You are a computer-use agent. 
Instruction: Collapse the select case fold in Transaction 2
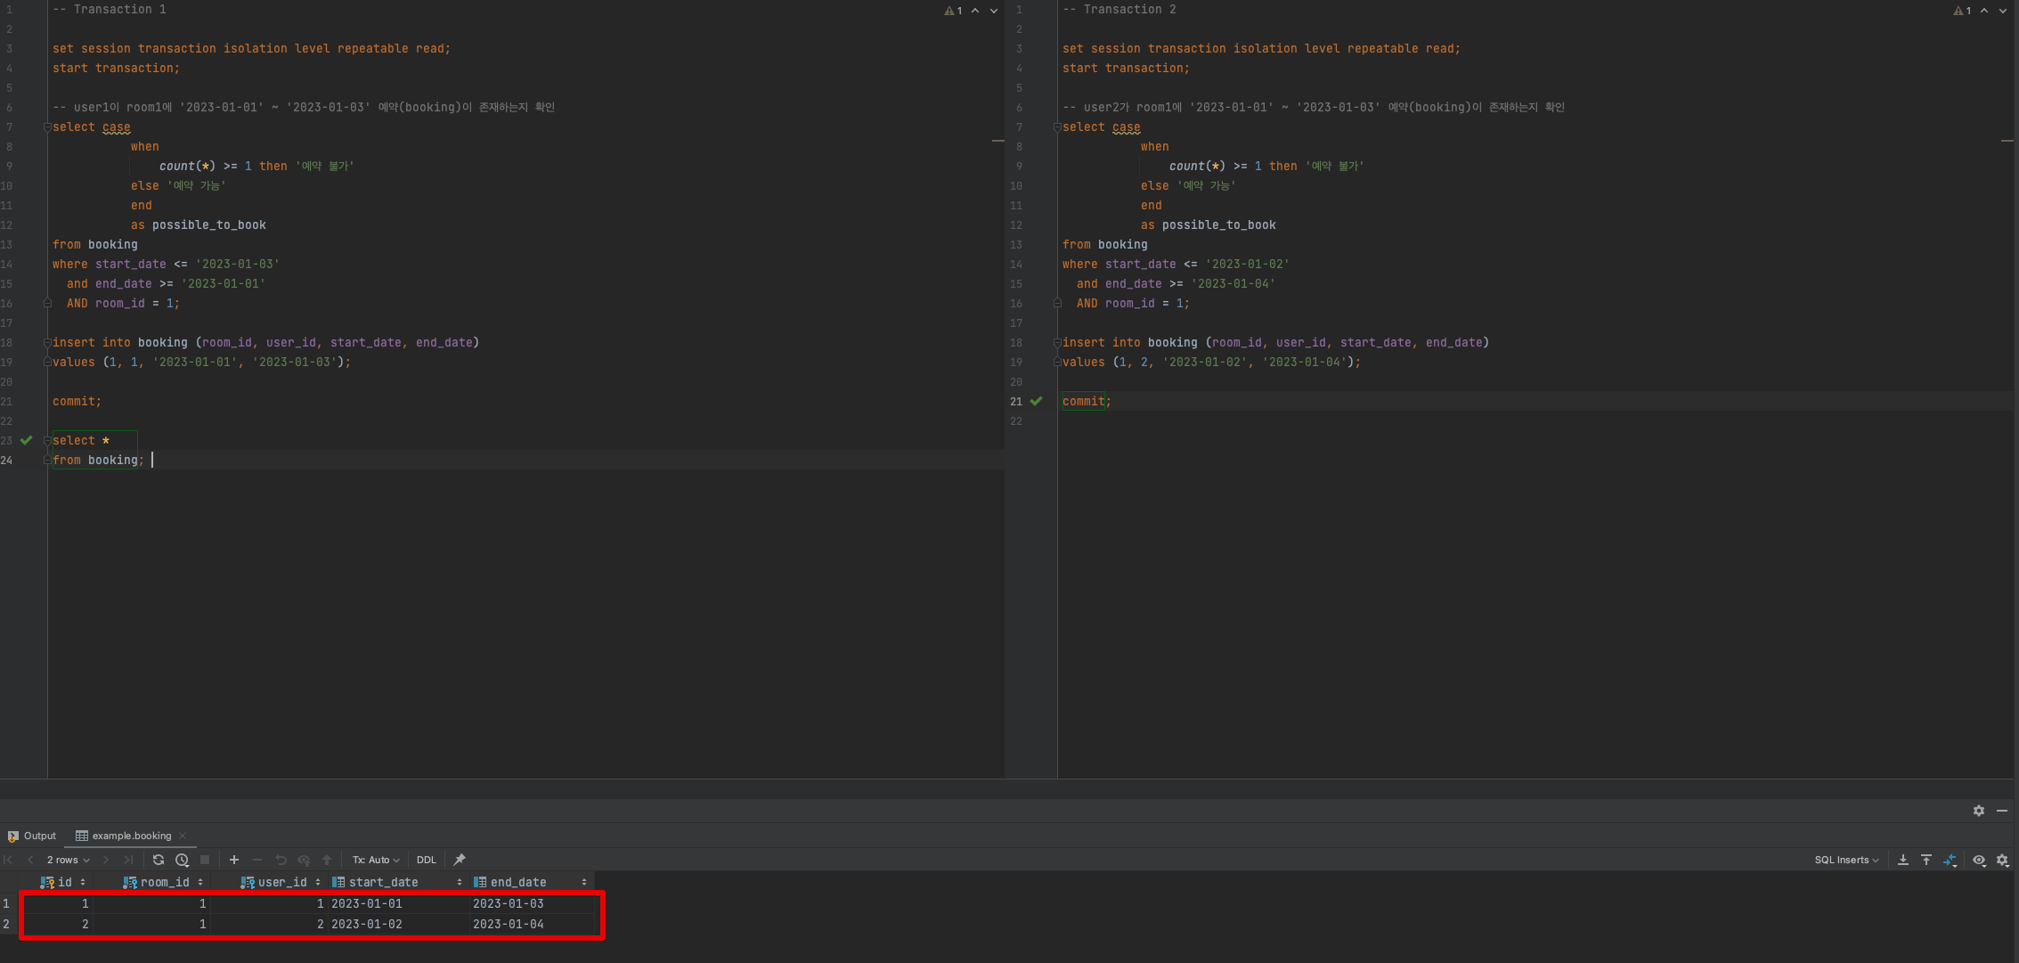1057,127
